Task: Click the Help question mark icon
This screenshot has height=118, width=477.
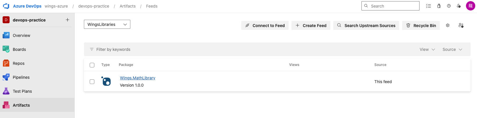Action: pos(449,6)
